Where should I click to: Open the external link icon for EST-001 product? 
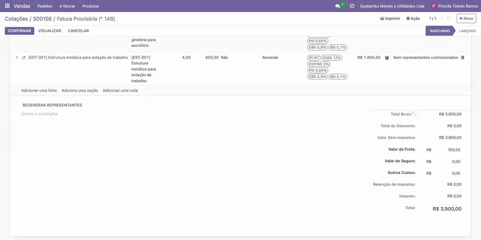(x=24, y=57)
